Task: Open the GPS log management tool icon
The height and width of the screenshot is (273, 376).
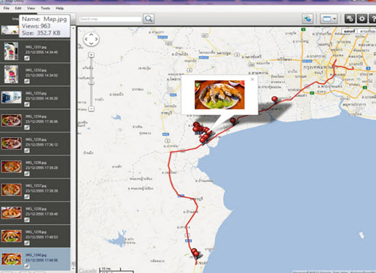Action: pos(350,19)
